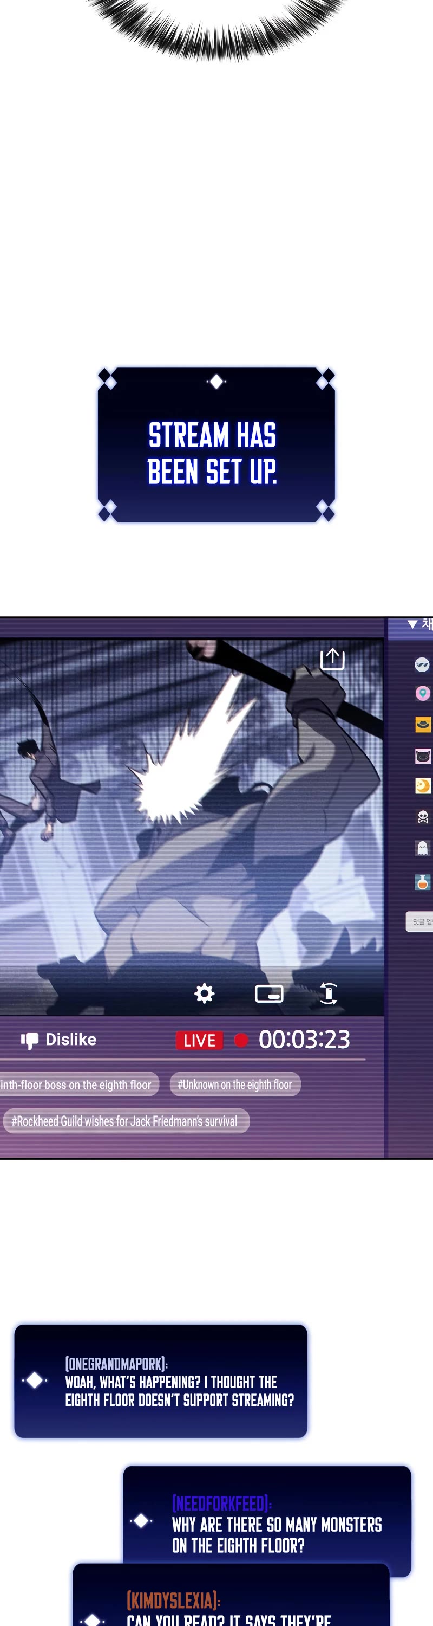Click the live stream video frame
The image size is (433, 1626).
coord(192,827)
